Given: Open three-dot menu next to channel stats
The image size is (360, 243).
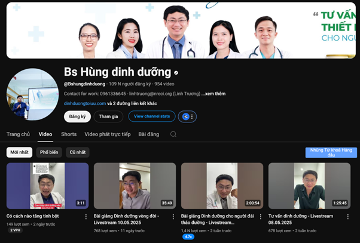Looking at the screenshot, I should (x=192, y=116).
